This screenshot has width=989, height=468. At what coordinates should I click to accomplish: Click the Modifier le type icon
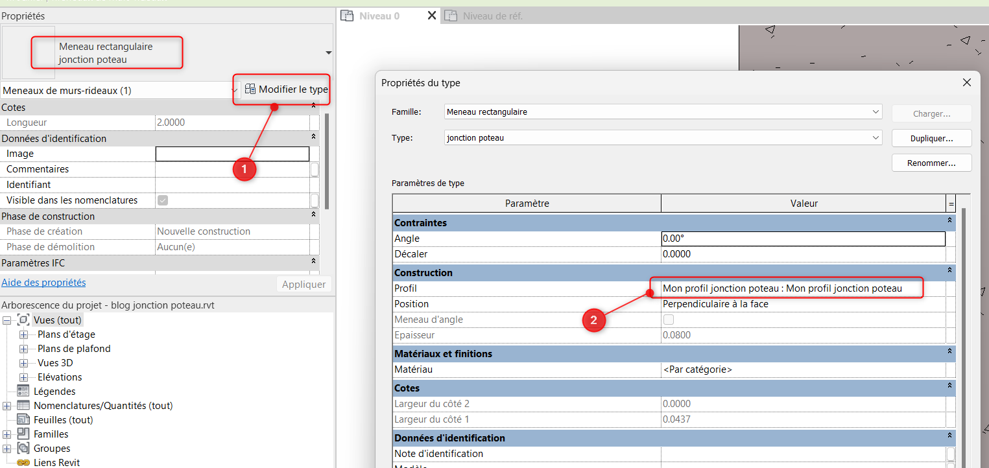click(x=251, y=89)
